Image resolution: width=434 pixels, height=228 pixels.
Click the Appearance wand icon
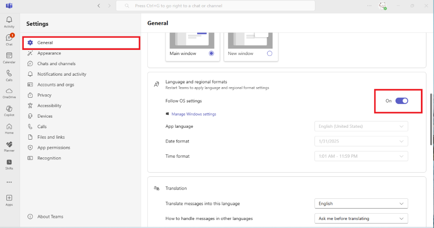[x=30, y=53]
